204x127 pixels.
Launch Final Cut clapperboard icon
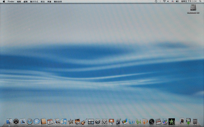pyautogui.click(x=158, y=122)
